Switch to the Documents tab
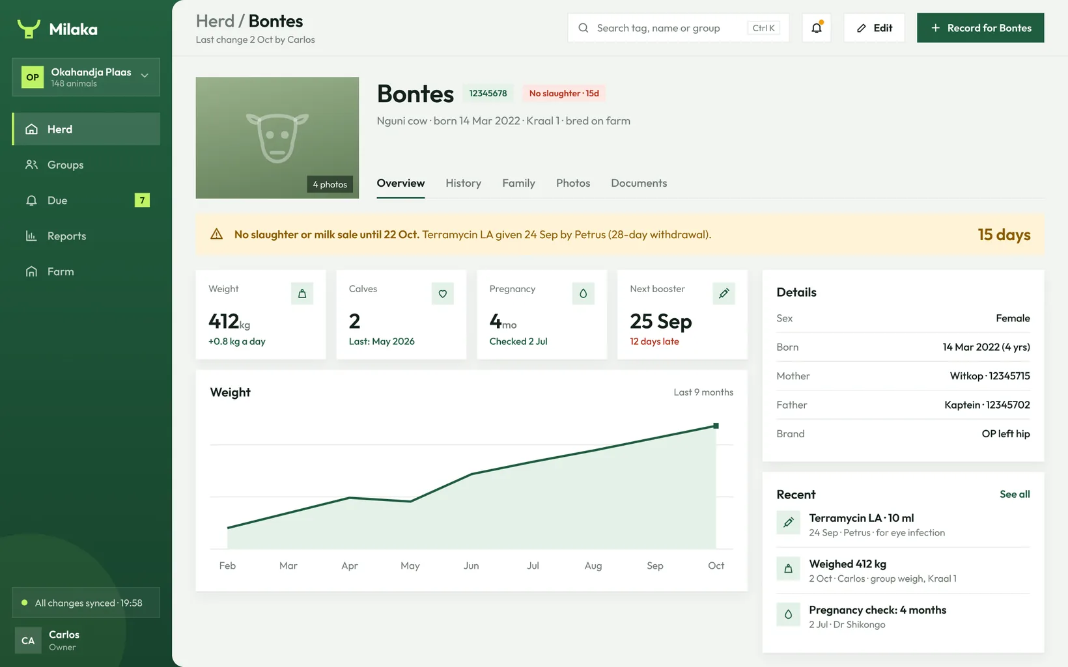The image size is (1068, 667). [639, 183]
